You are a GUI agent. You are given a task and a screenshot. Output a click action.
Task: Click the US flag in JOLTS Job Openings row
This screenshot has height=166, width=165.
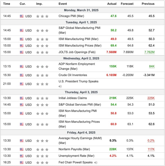tap(22, 52)
